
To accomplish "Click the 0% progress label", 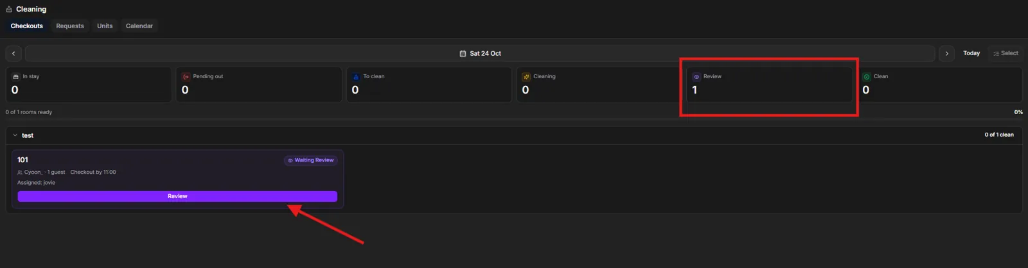I will click(x=1018, y=112).
